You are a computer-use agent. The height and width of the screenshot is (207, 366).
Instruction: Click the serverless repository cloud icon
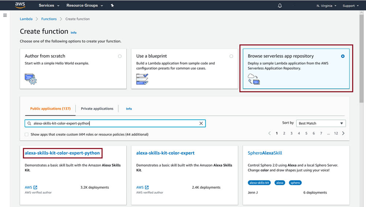pos(254,79)
